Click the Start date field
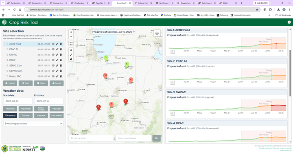 (x=18, y=101)
